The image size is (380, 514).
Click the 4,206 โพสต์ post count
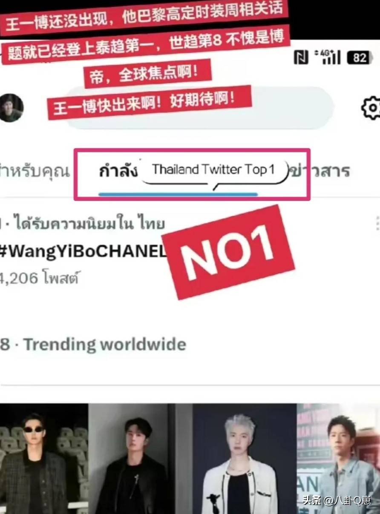(40, 278)
